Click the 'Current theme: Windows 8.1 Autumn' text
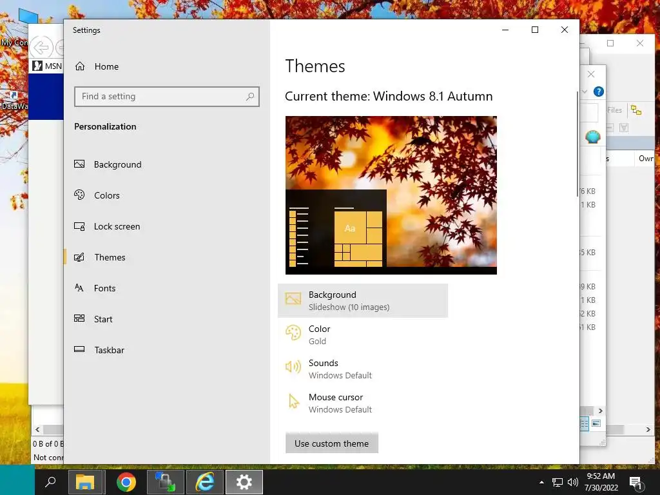The width and height of the screenshot is (660, 495). [389, 96]
